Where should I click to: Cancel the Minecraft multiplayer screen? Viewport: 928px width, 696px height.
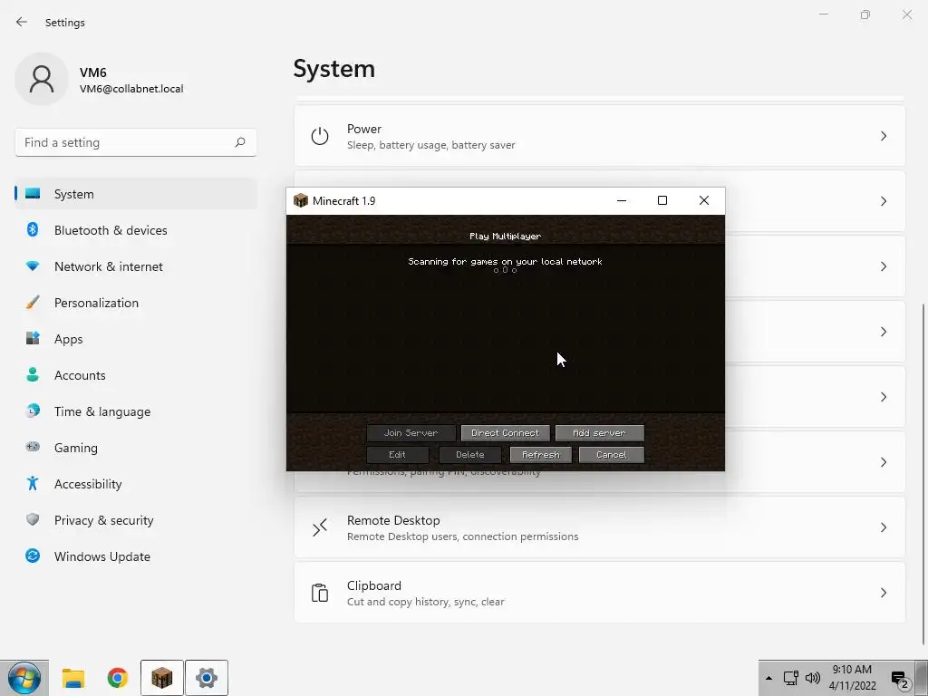click(x=612, y=455)
